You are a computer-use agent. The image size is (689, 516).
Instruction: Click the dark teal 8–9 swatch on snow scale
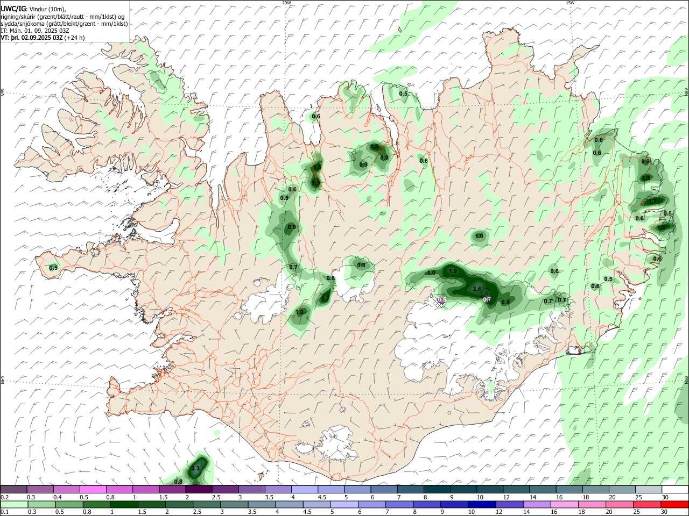click(436, 489)
